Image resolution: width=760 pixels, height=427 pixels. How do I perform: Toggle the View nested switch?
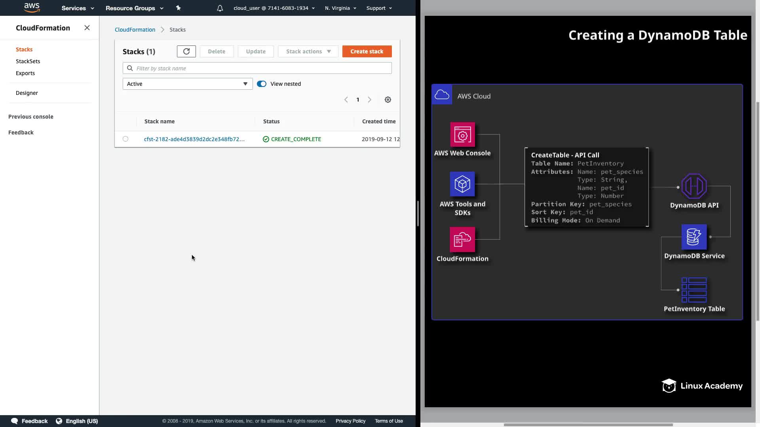click(x=262, y=84)
